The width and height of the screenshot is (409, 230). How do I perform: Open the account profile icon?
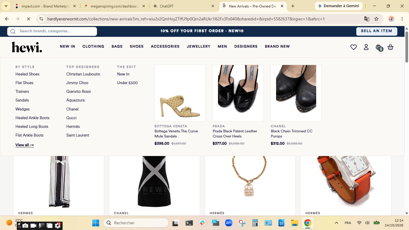pyautogui.click(x=366, y=47)
